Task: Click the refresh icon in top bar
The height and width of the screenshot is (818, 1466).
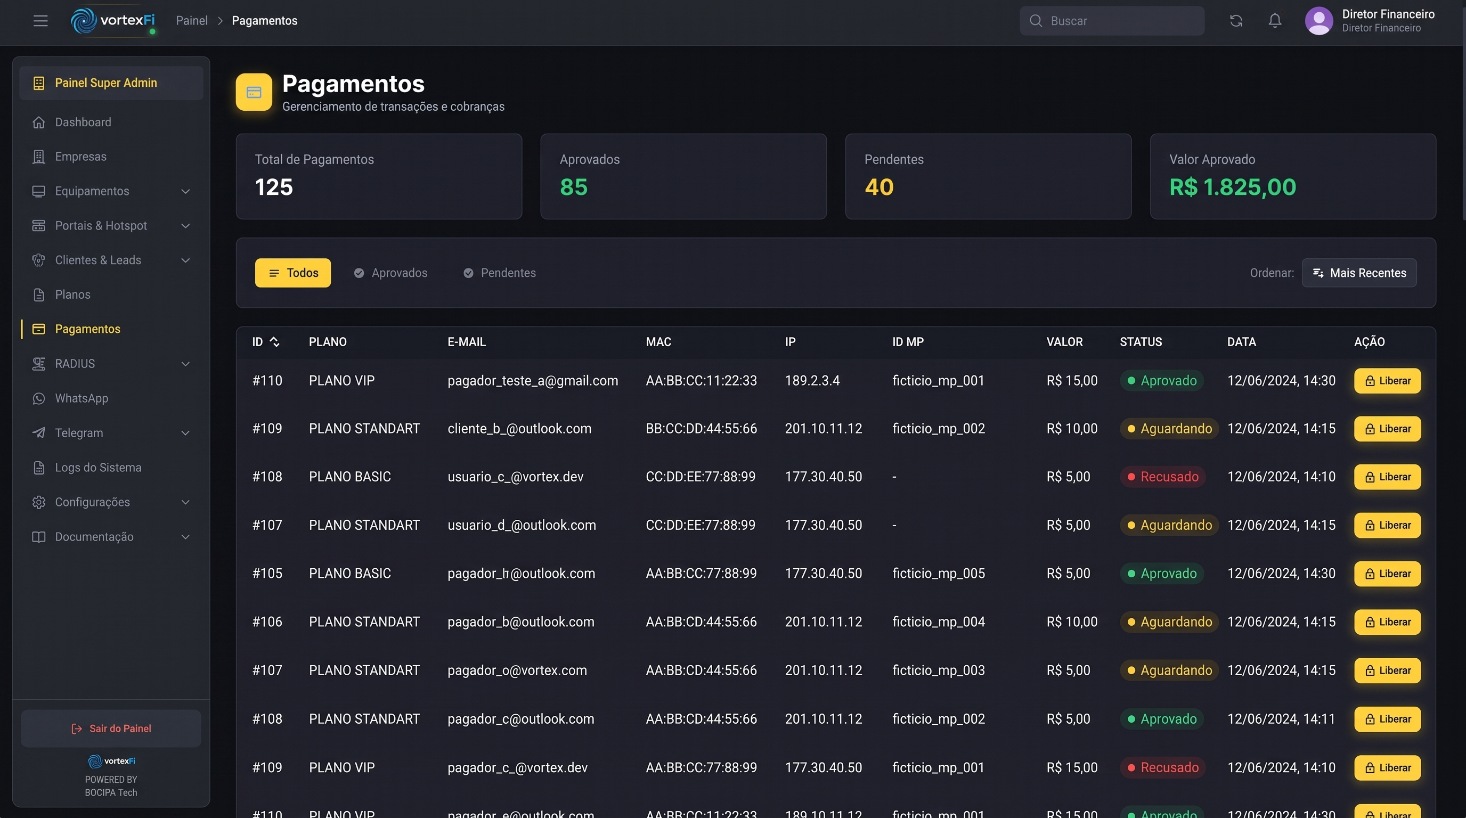Action: click(x=1235, y=21)
